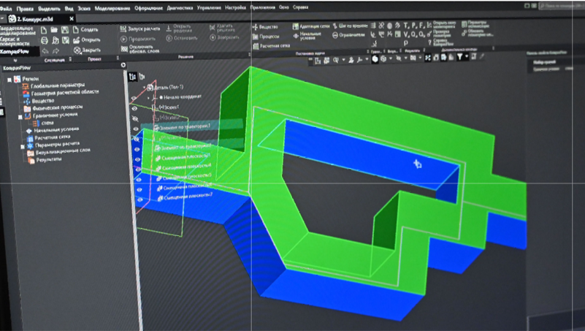This screenshot has height=331, width=585.
Task: Click the Процессы toolbar icon
Action: click(255, 36)
